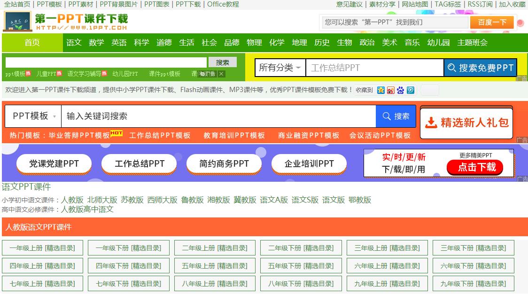Screen dimensions: 528x294
Task: Open the 所有分类 dropdown
Action: (280, 67)
